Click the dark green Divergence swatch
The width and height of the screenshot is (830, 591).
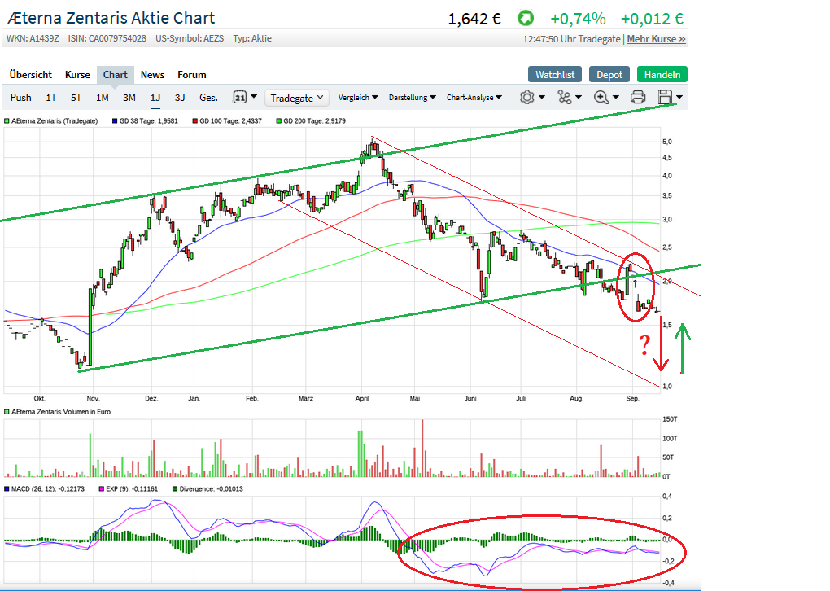[x=175, y=488]
